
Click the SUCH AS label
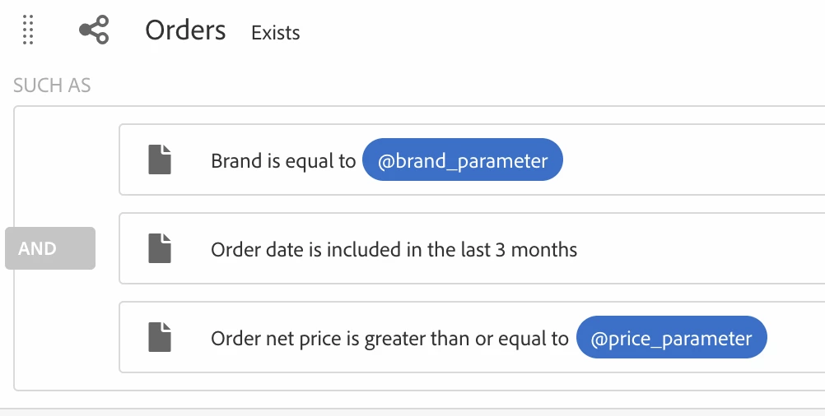tap(52, 86)
